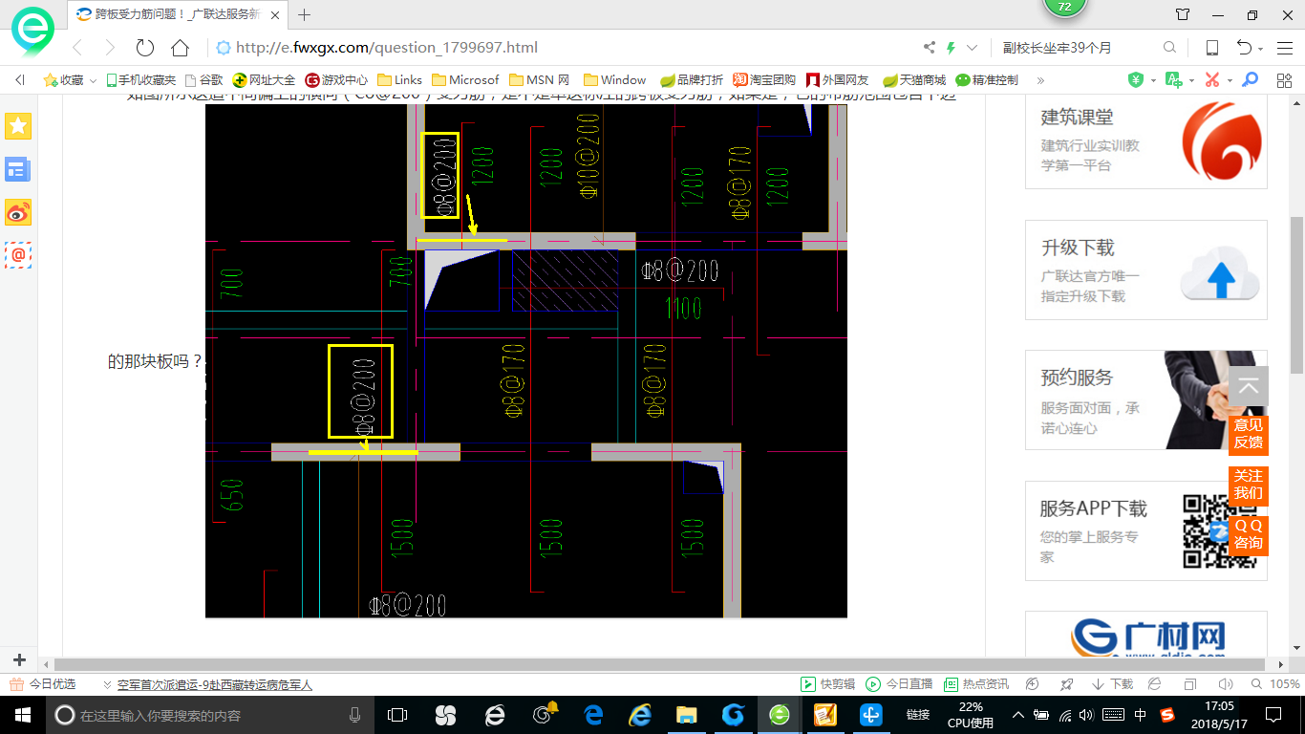
Task: Open 快剪辑 in the status bar
Action: [827, 684]
